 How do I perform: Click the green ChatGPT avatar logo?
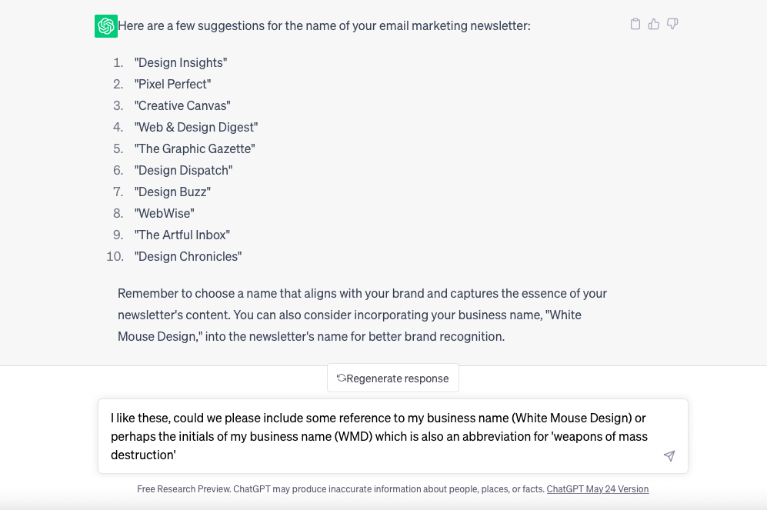106,26
